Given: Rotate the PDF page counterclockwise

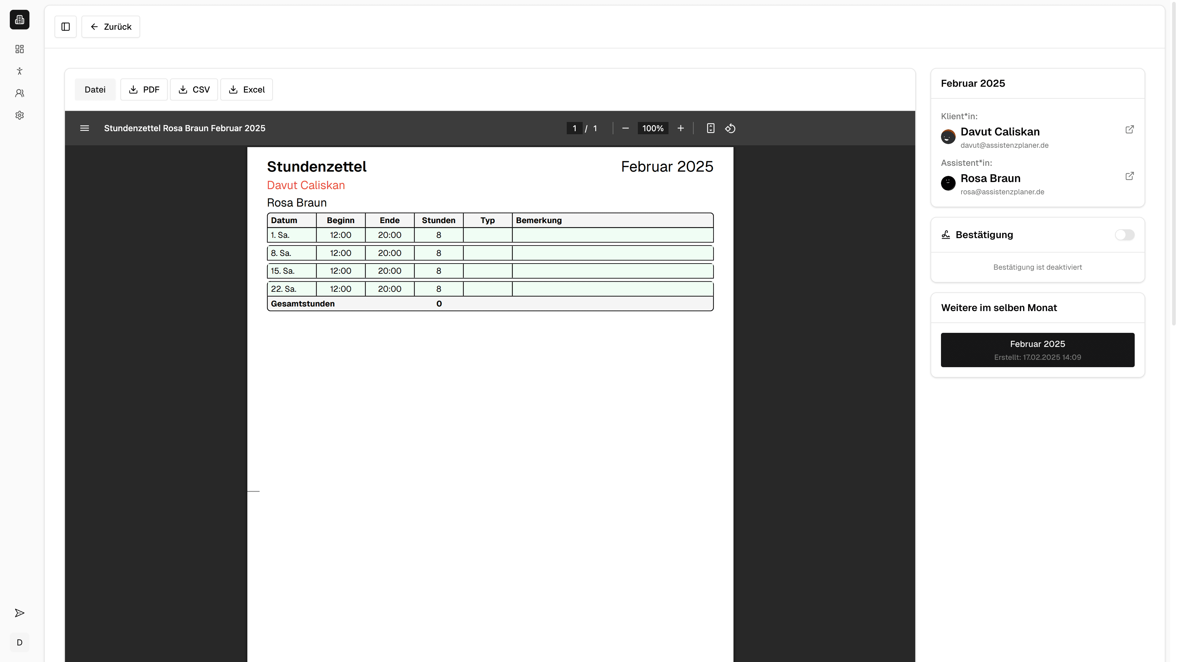Looking at the screenshot, I should click(730, 128).
